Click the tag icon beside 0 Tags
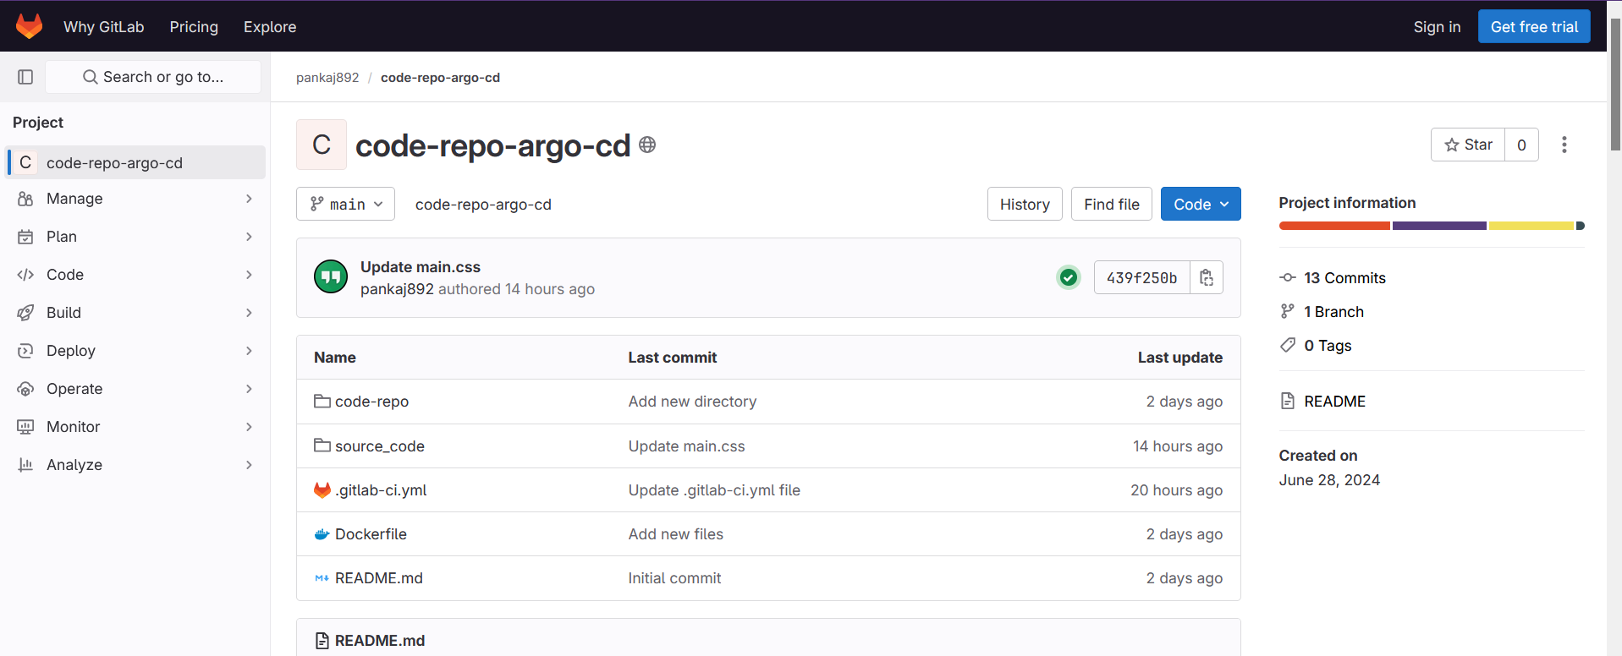 [x=1288, y=345]
